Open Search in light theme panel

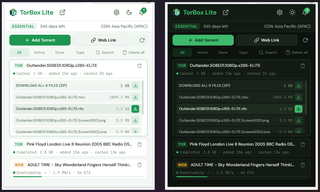[105, 52]
